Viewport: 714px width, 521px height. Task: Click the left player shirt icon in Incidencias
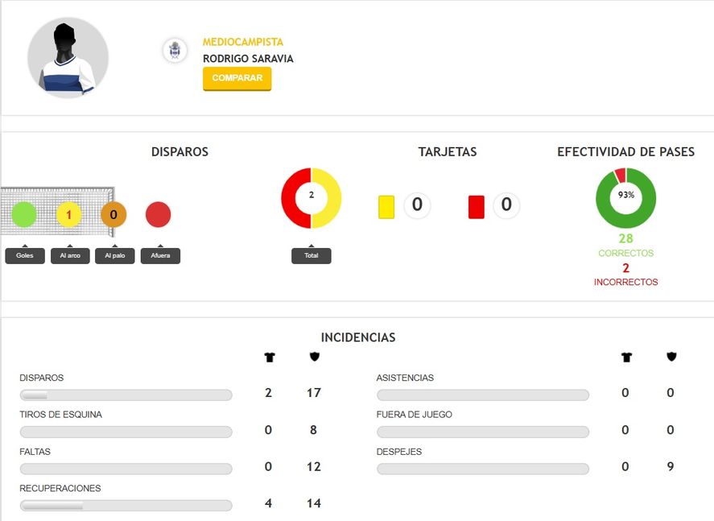pos(270,358)
